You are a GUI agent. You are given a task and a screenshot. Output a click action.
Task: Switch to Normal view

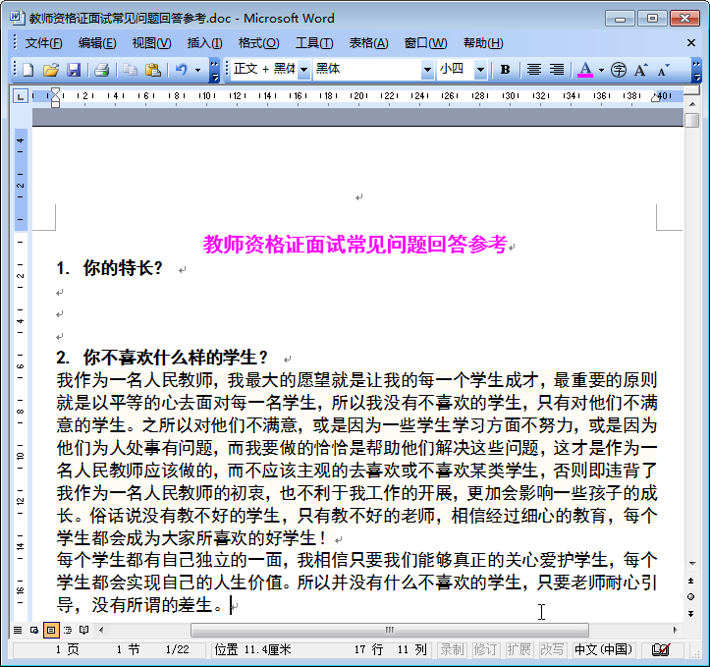(18, 630)
